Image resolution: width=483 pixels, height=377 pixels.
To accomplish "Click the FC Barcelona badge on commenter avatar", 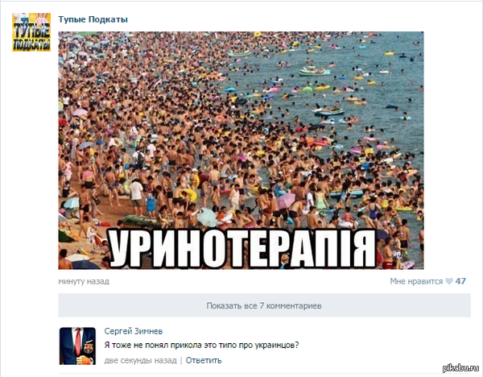I will pos(89,348).
